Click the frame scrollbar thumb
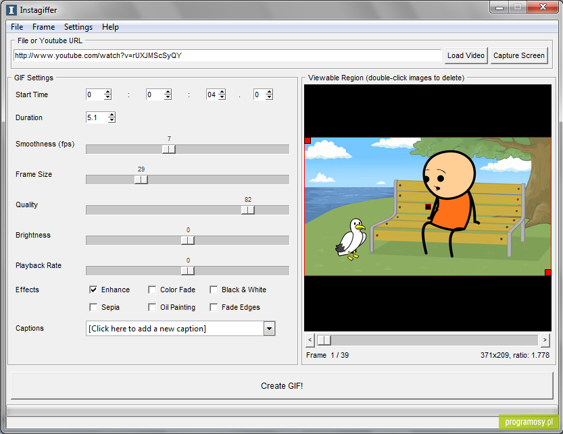 click(324, 340)
